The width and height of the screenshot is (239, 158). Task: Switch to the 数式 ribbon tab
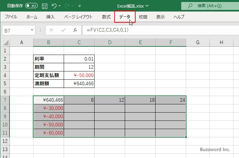(106, 17)
